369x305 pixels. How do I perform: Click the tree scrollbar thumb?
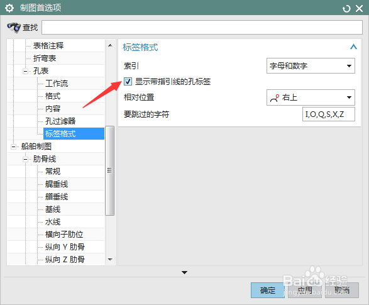coord(109,170)
